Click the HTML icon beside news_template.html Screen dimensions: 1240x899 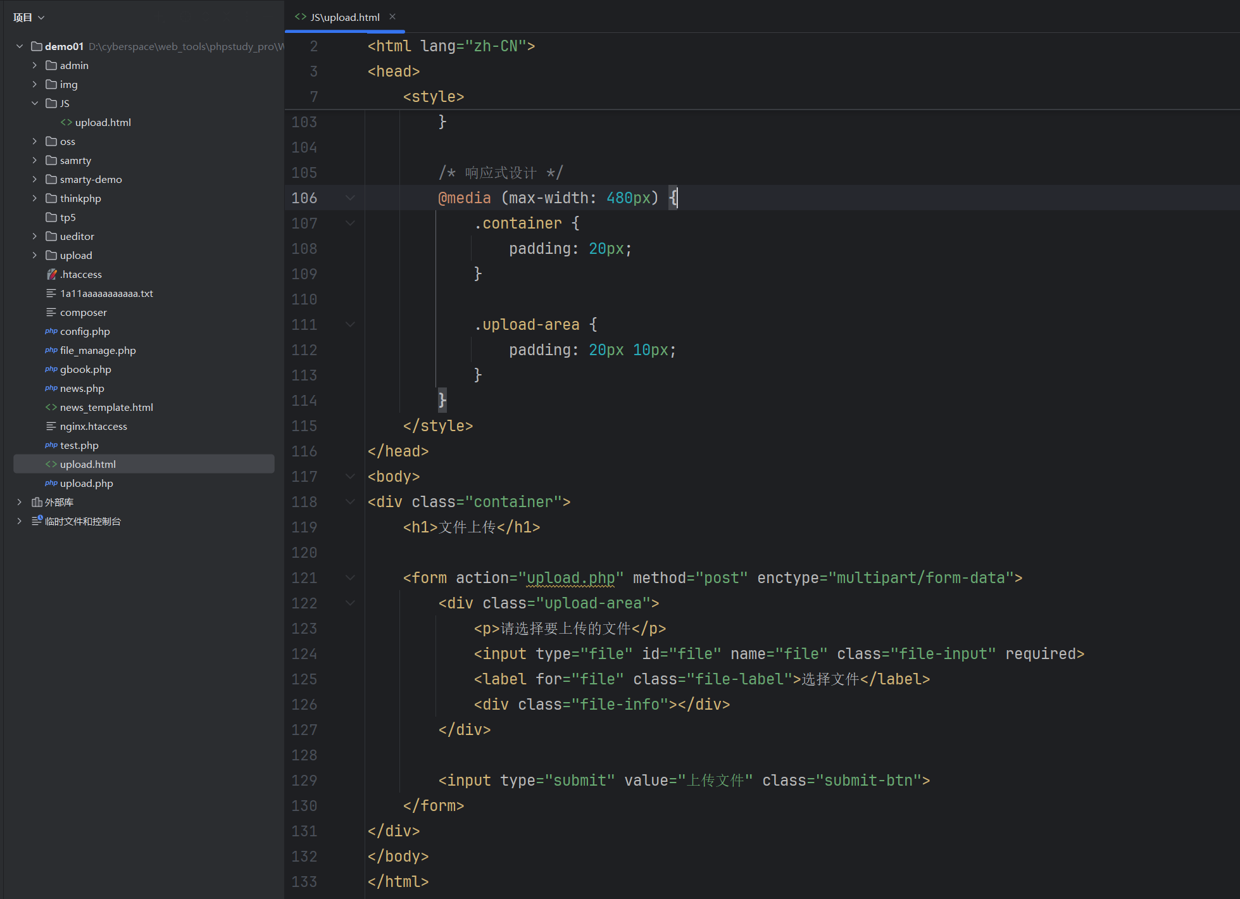click(x=51, y=407)
